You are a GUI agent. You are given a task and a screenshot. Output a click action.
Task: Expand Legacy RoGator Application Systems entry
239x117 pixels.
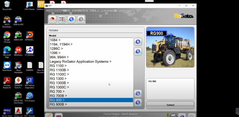[81, 62]
